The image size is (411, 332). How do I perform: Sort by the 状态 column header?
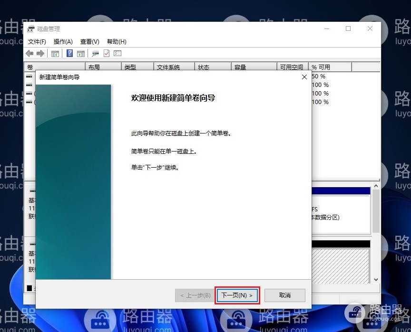(x=213, y=67)
